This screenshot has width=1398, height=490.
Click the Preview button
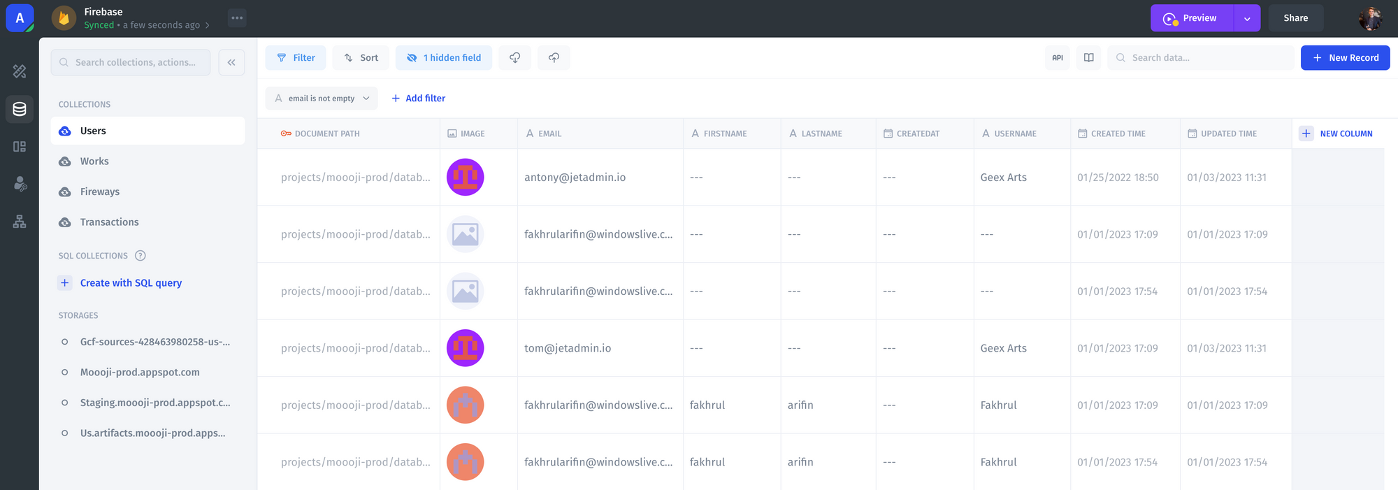click(1192, 18)
